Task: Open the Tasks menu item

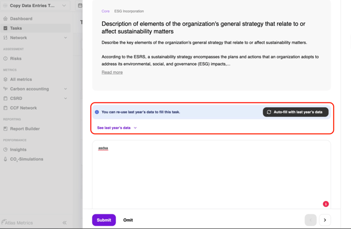Action: (x=16, y=28)
